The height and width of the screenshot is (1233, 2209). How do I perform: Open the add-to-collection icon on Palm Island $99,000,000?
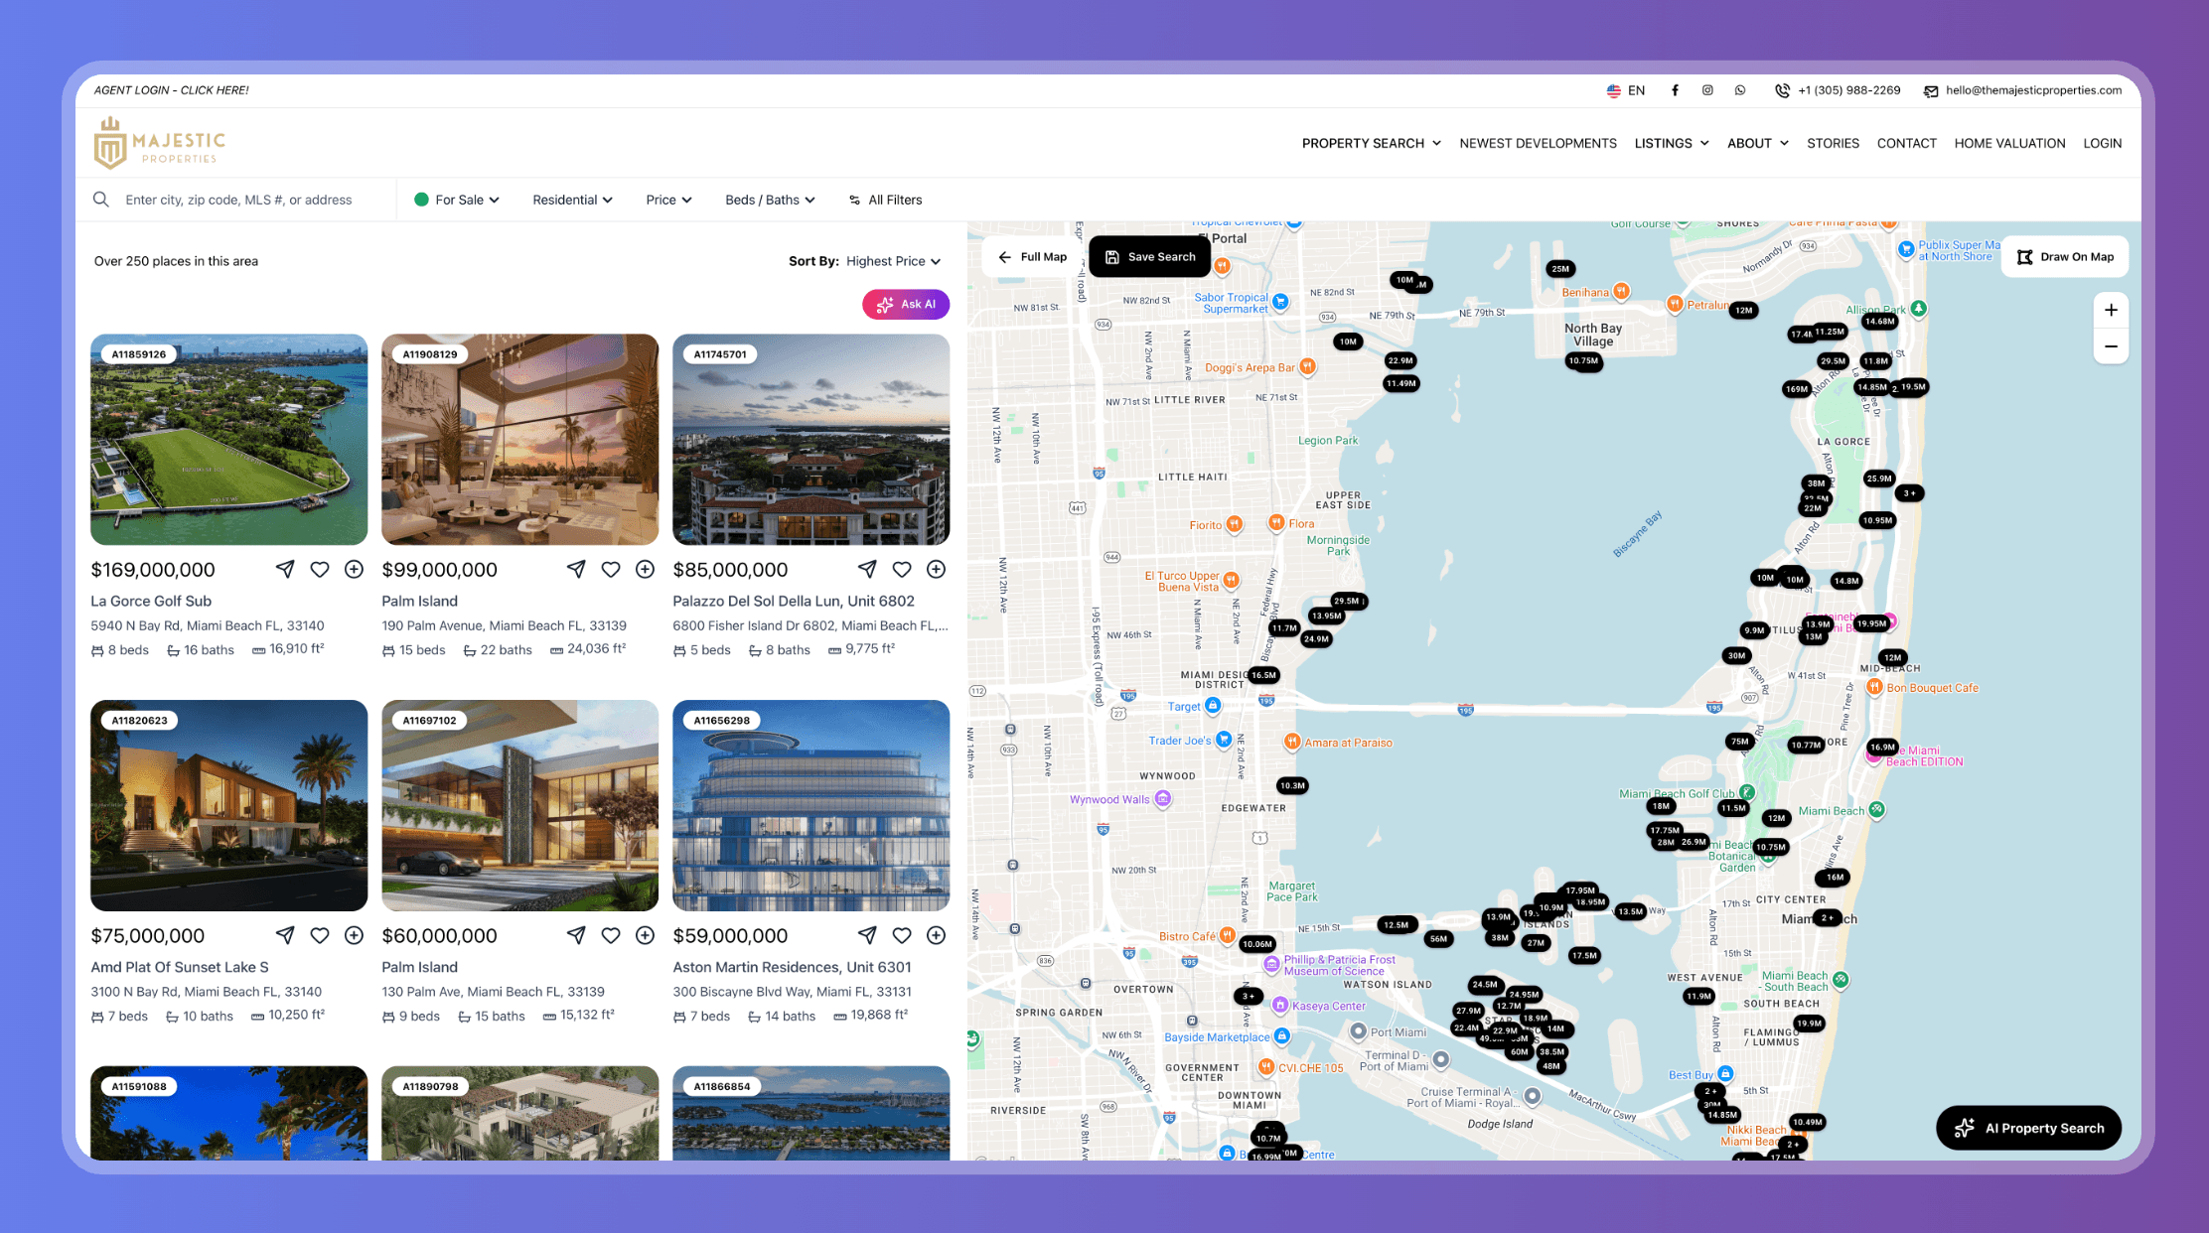point(645,569)
